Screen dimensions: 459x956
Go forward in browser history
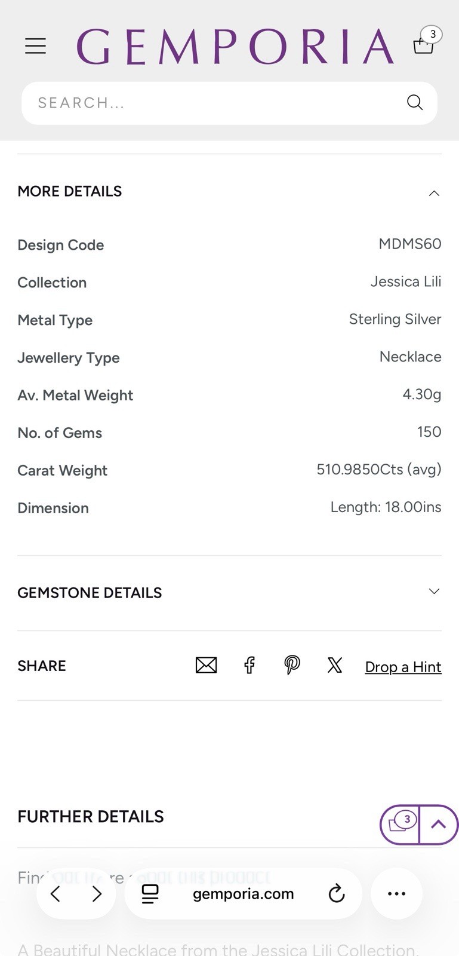coord(97,894)
